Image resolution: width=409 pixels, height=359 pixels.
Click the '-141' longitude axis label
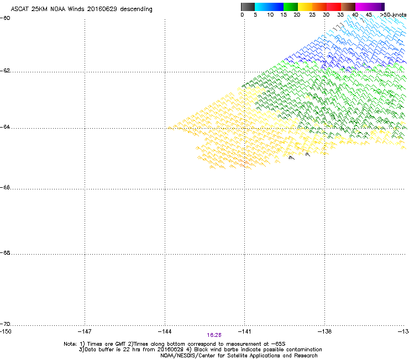244,331
